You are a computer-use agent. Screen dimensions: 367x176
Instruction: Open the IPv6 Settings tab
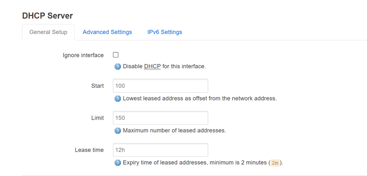(x=165, y=32)
